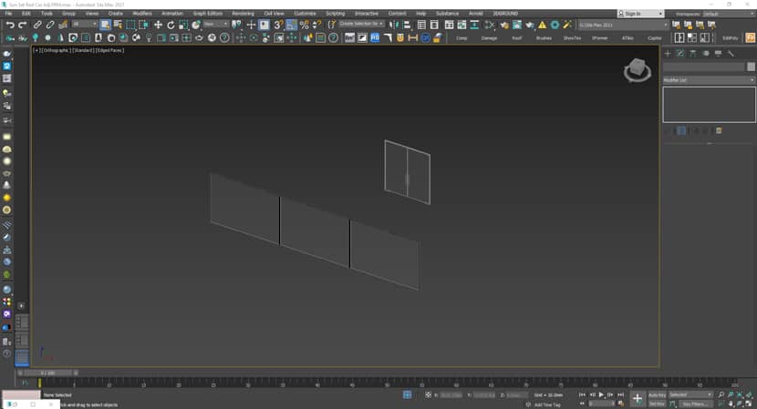The width and height of the screenshot is (757, 409).
Task: Click the Undo arrow icon
Action: [x=9, y=25]
